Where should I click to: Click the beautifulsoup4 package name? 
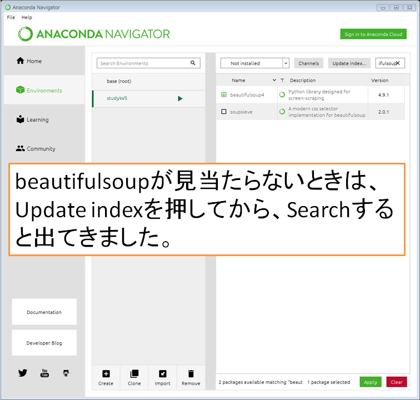[x=247, y=95]
